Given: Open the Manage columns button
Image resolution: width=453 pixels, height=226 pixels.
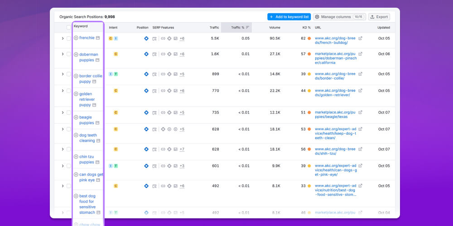Looking at the screenshot, I should coord(339,17).
